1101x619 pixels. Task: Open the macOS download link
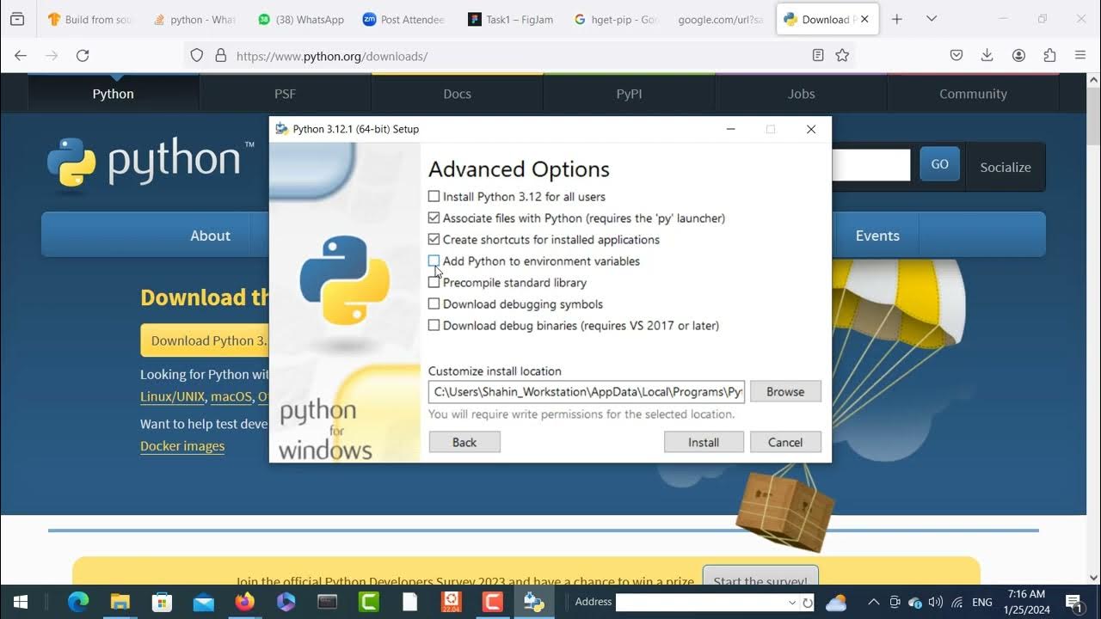pyautogui.click(x=231, y=396)
